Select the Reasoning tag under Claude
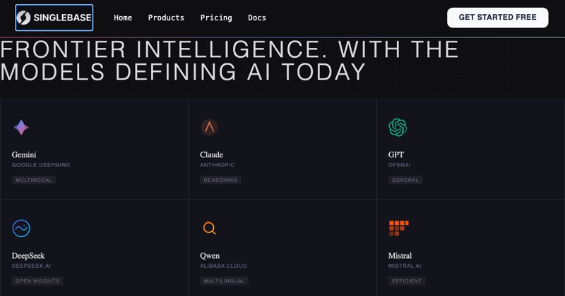The image size is (565, 296). click(220, 180)
